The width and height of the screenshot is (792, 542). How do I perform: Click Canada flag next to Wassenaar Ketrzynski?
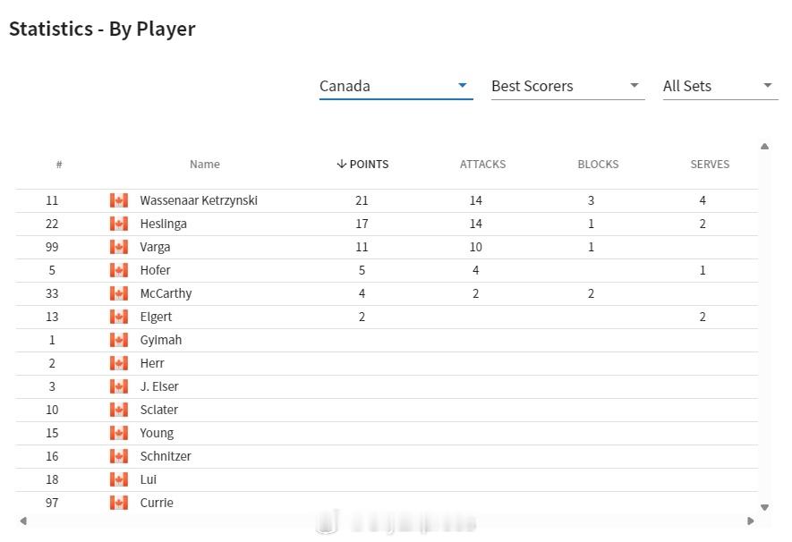tap(119, 200)
